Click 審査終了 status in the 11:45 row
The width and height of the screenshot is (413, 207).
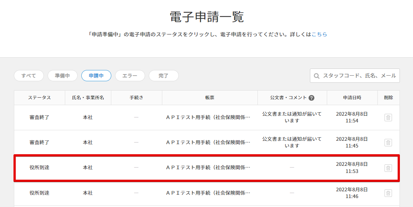[x=39, y=142]
